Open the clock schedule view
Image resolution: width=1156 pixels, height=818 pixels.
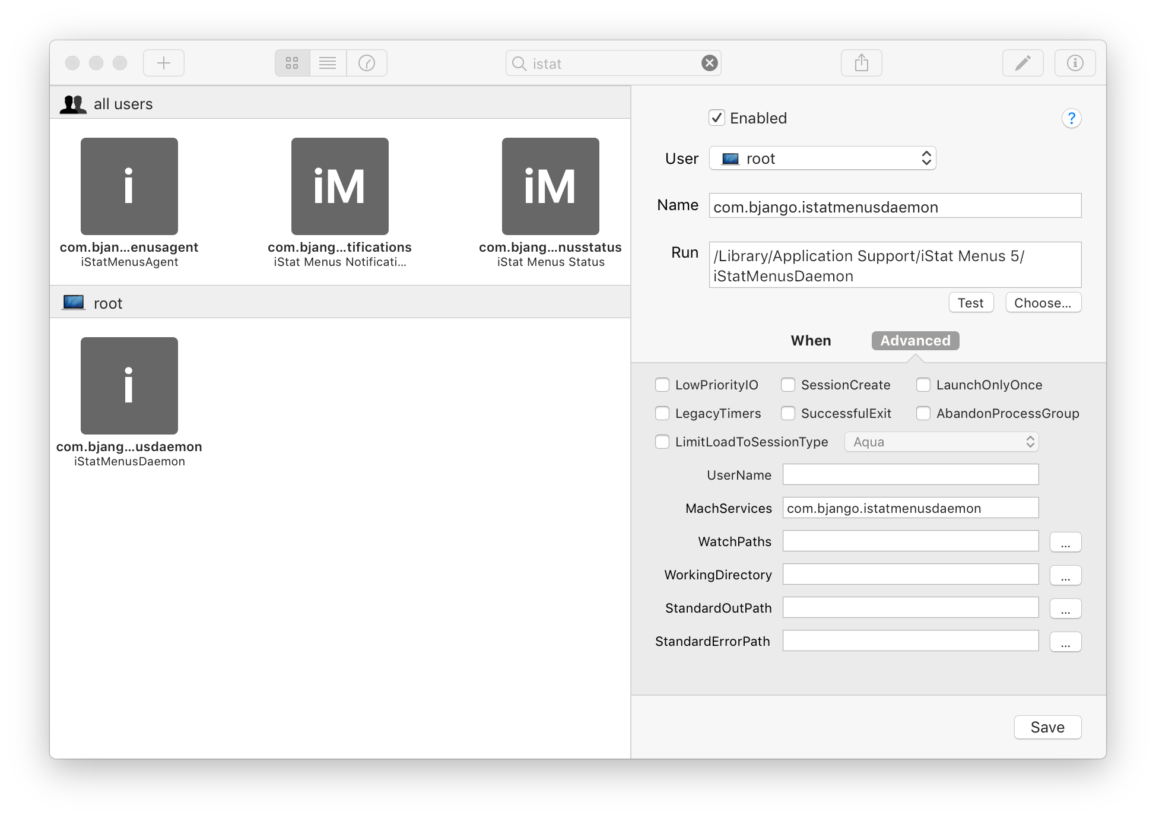coord(367,63)
